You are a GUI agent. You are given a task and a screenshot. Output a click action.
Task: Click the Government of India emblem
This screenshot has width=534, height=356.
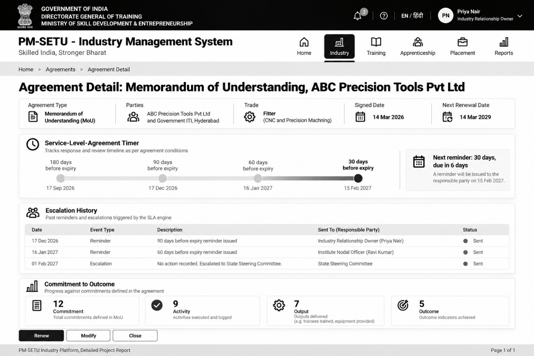point(25,15)
